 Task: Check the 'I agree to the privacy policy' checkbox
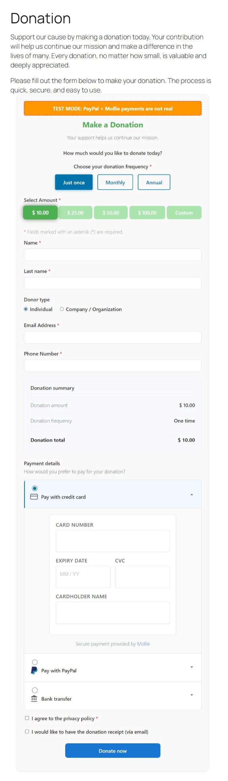[x=27, y=718]
